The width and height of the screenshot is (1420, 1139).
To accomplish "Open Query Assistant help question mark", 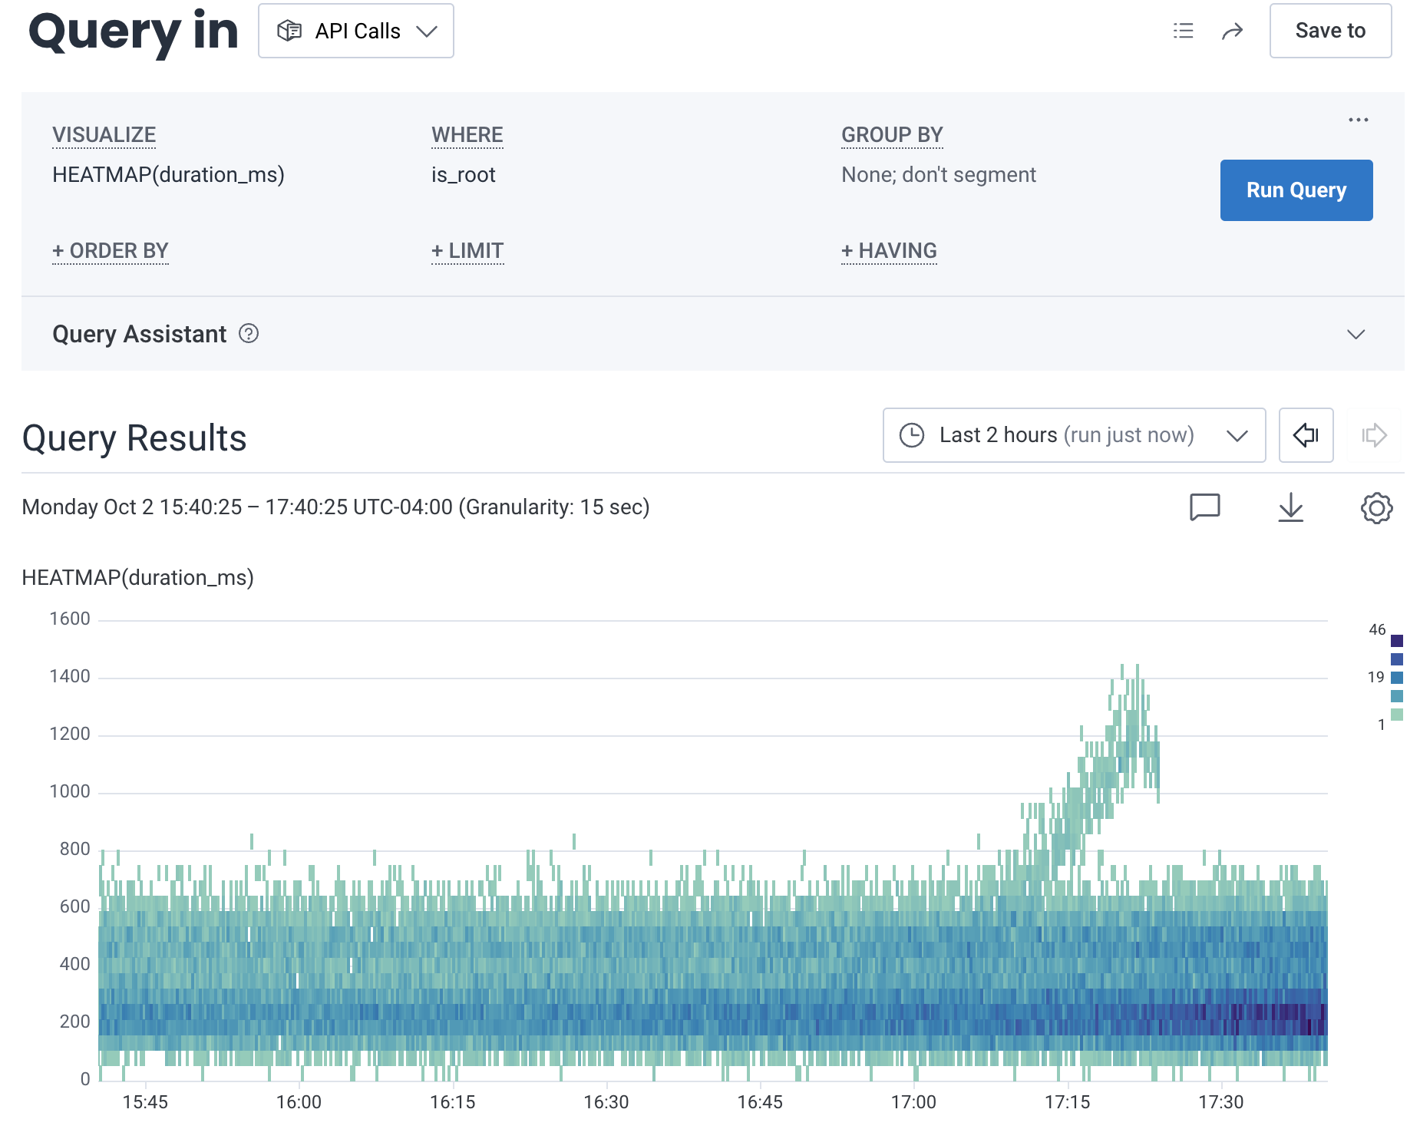I will (248, 334).
